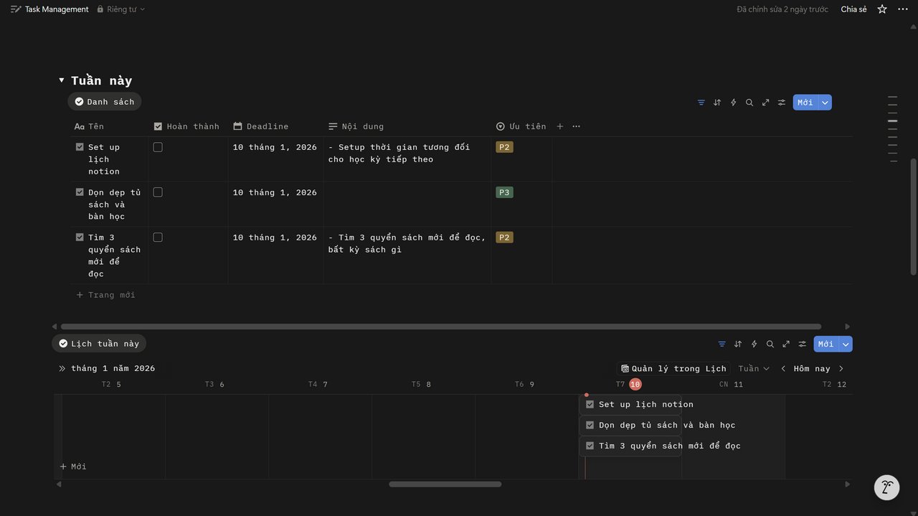
Task: Open the Tuần calendar range dropdown
Action: pyautogui.click(x=754, y=369)
